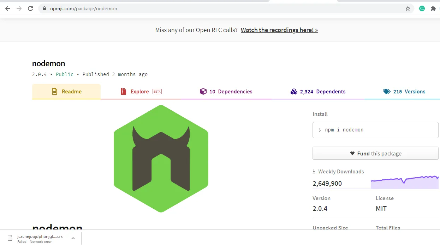Click the BETA badge
The height and width of the screenshot is (246, 440).
[157, 92]
